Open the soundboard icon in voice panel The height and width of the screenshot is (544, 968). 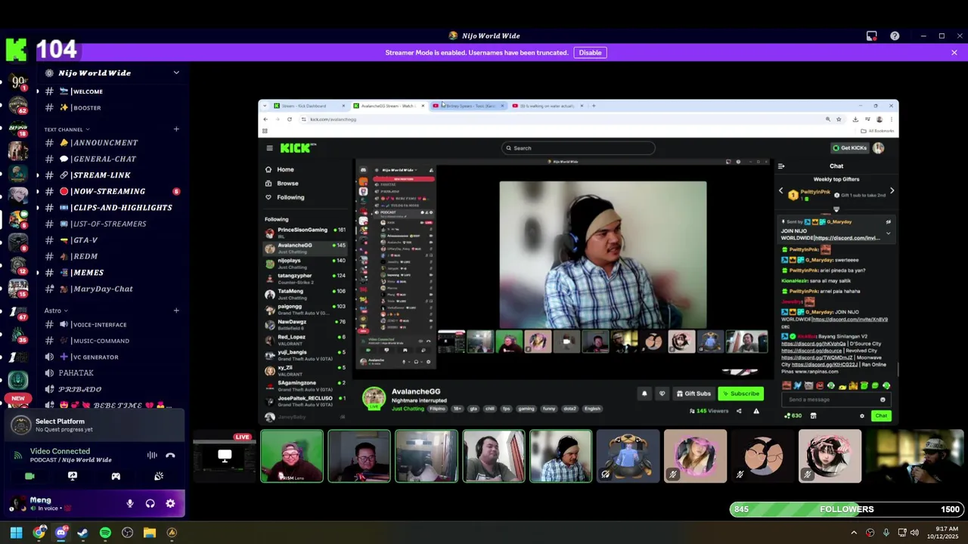pyautogui.click(x=159, y=476)
